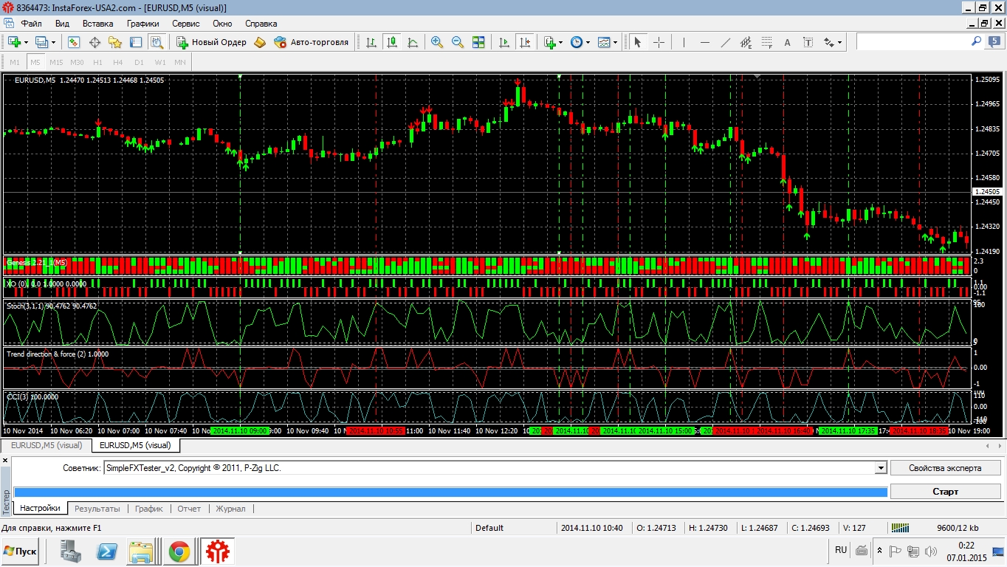
Task: Open the Market Watch window
Action: click(74, 42)
